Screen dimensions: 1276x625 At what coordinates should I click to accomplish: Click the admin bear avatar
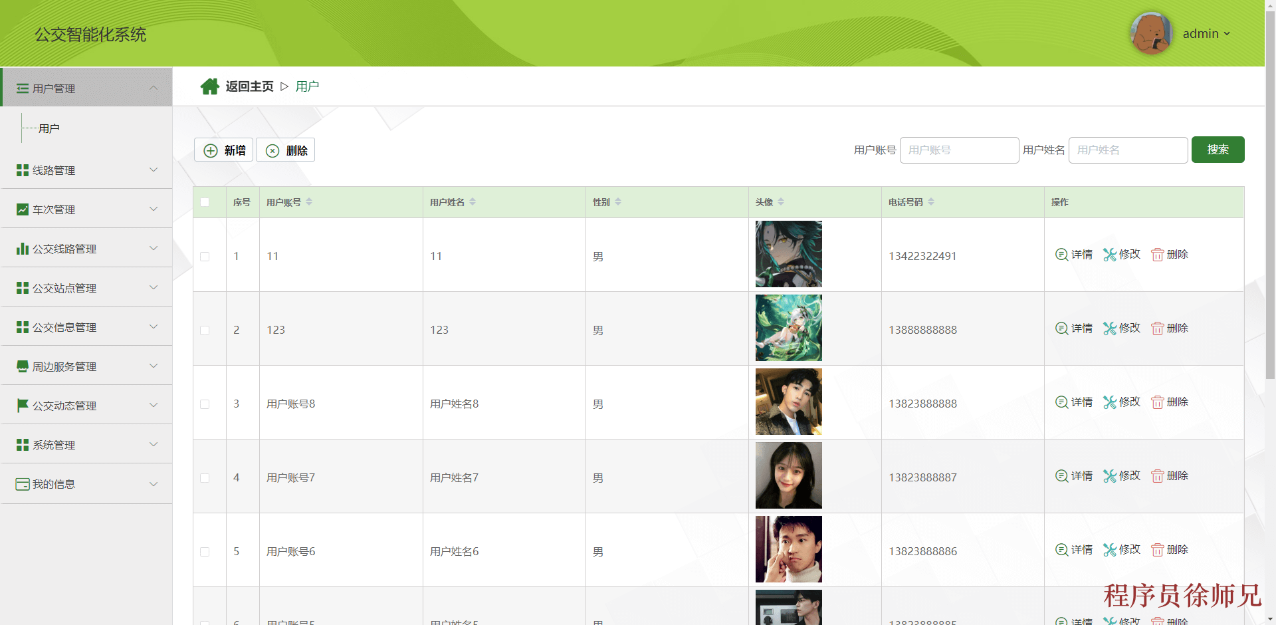point(1151,33)
